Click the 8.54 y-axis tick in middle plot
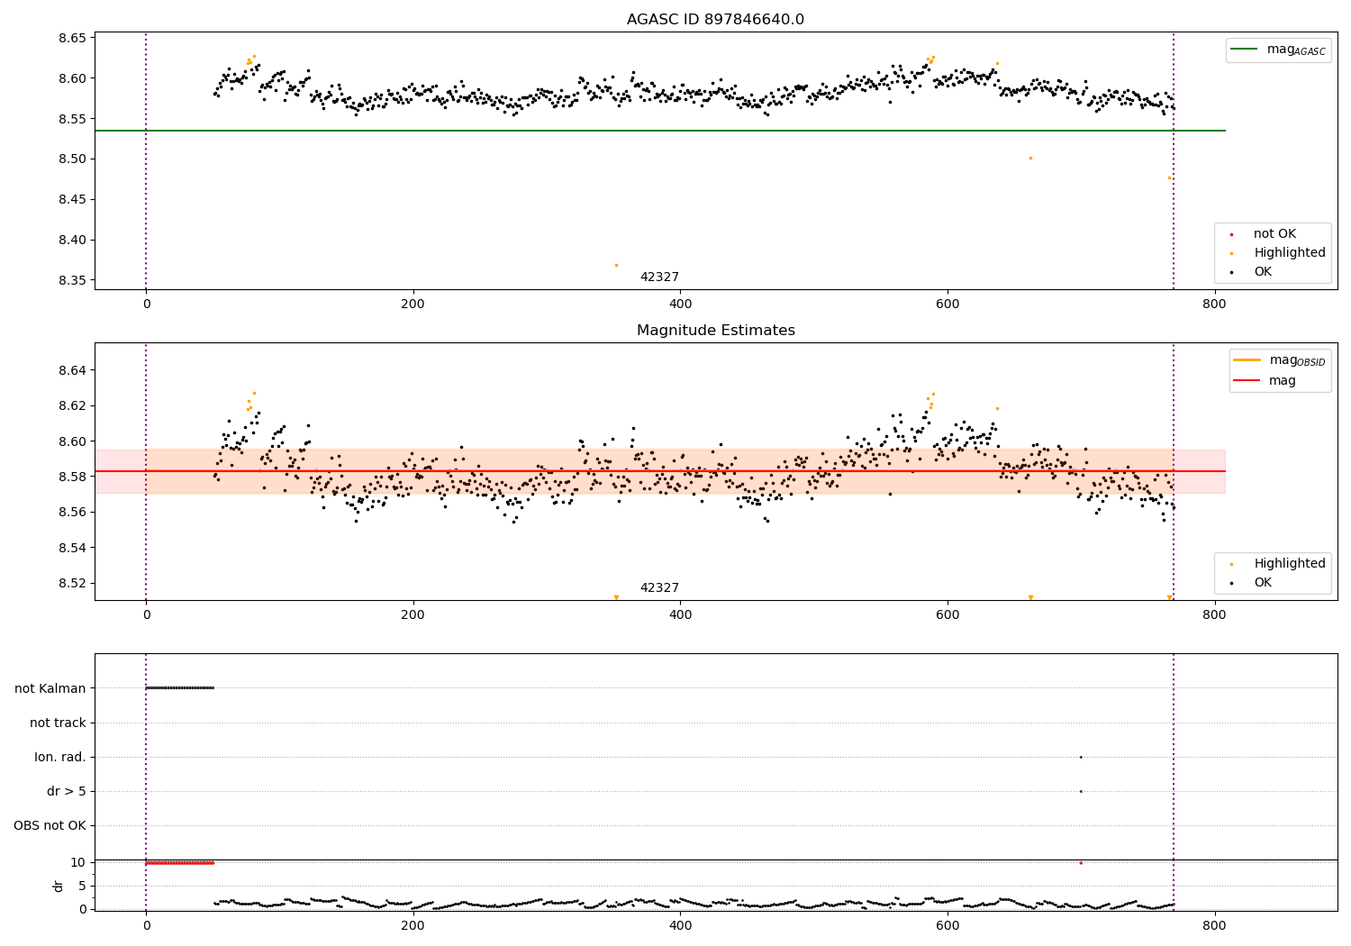This screenshot has width=1351, height=946. click(x=72, y=548)
